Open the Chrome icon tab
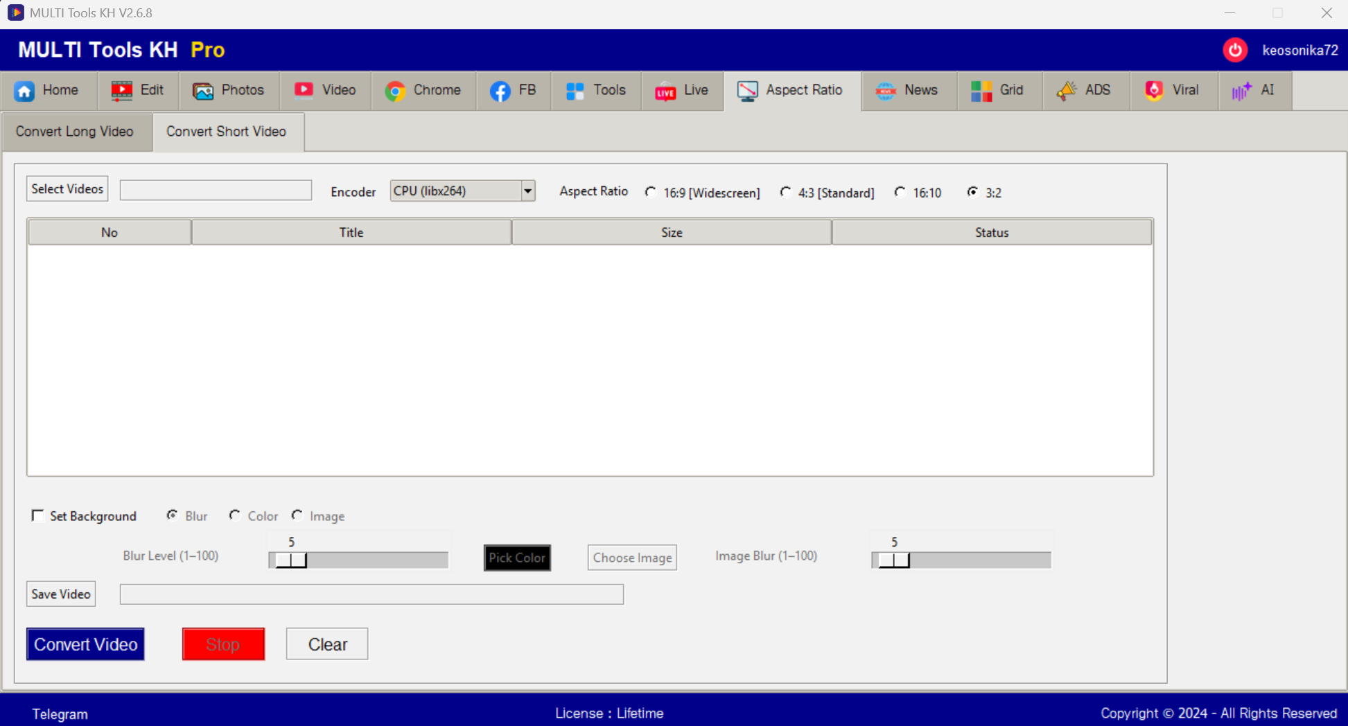 tap(395, 91)
